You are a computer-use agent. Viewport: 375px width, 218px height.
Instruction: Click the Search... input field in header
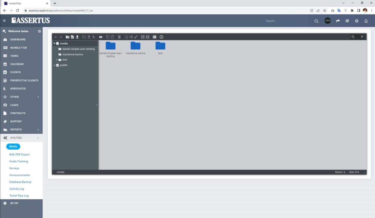pyautogui.click(x=288, y=21)
